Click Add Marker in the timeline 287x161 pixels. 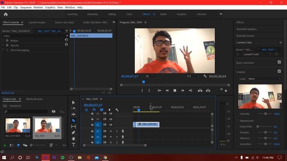(109, 110)
